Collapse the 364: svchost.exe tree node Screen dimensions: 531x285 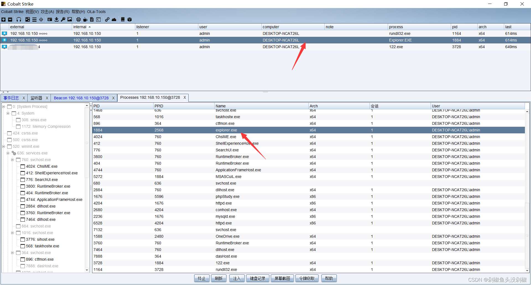pyautogui.click(x=12, y=253)
